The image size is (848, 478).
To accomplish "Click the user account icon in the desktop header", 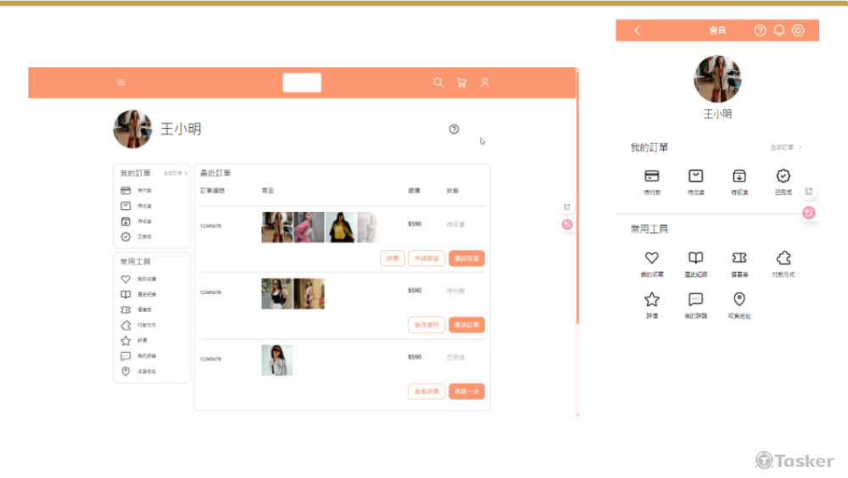I will pos(485,83).
